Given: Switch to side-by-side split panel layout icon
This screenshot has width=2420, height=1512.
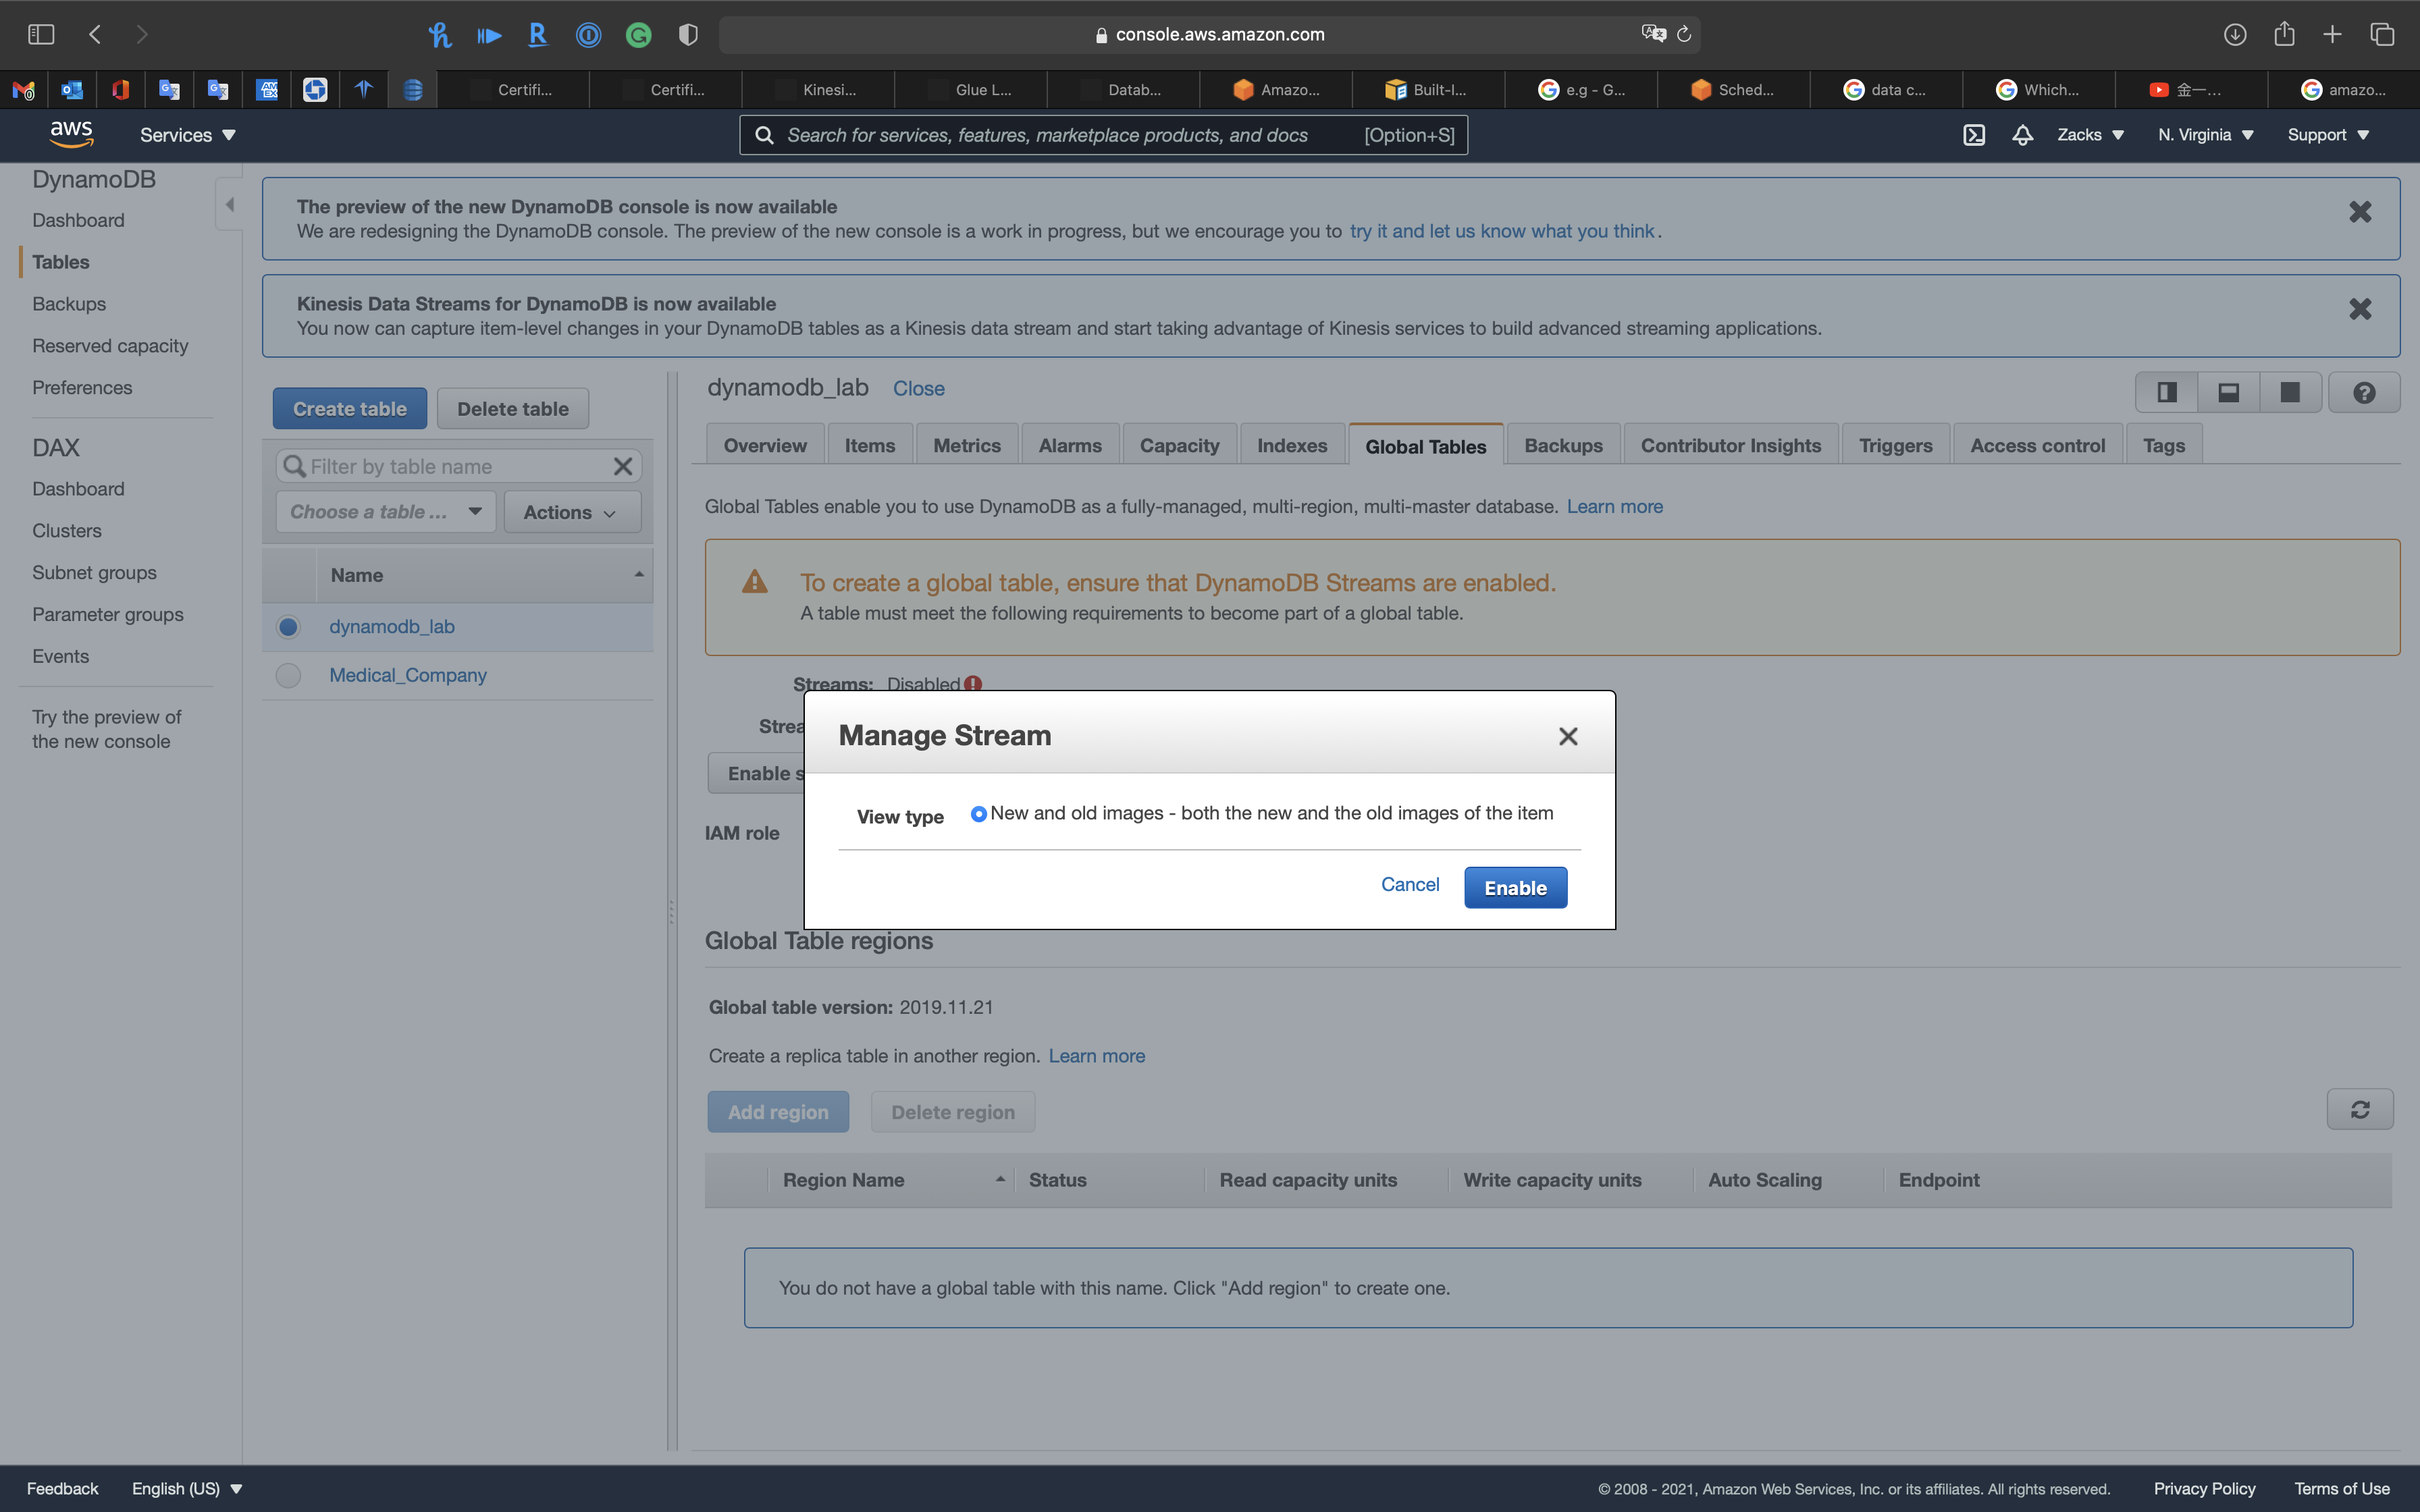Looking at the screenshot, I should [x=2166, y=393].
